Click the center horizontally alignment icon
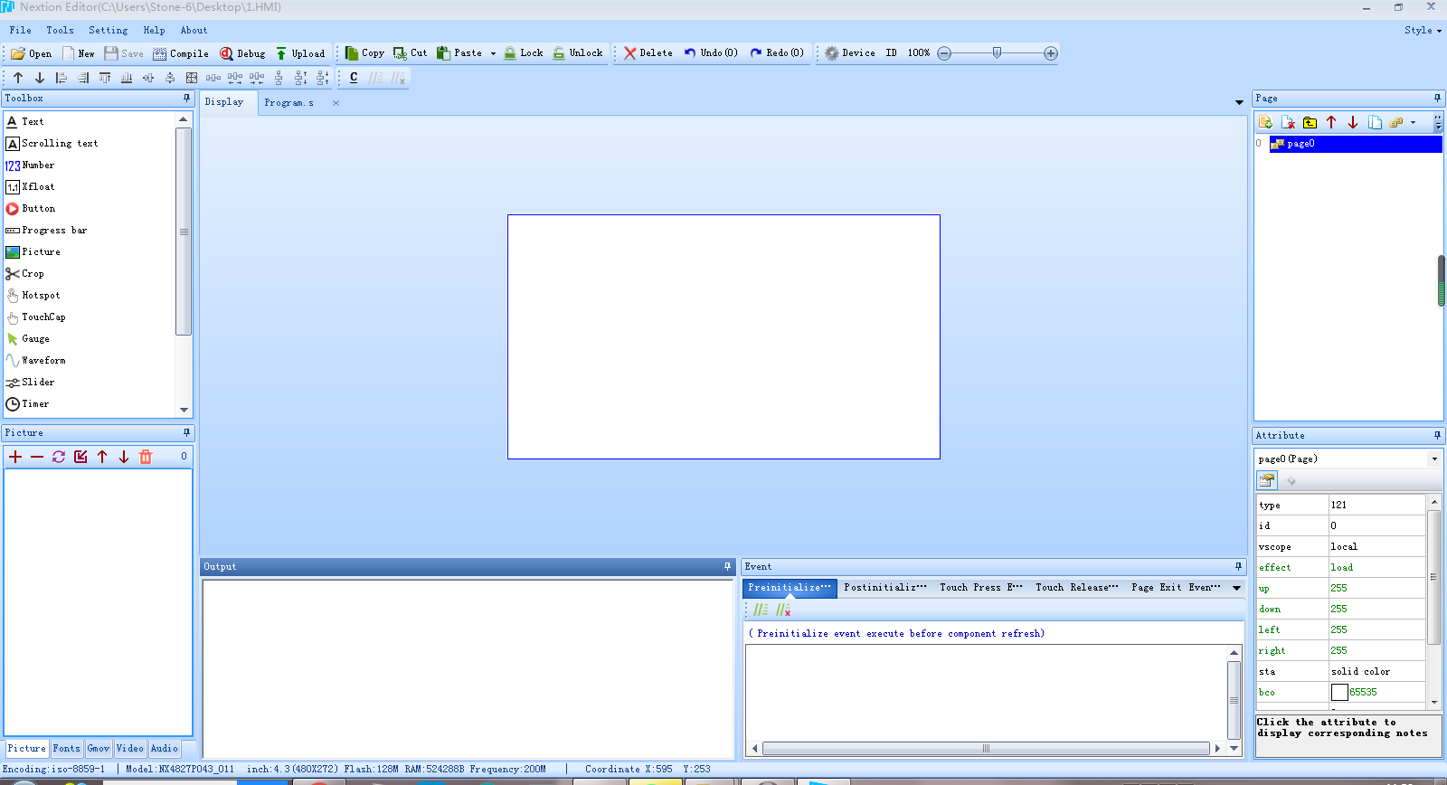This screenshot has height=785, width=1447. pos(148,78)
